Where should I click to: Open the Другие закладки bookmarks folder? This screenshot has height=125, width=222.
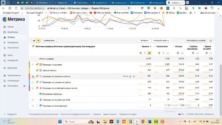[209, 13]
